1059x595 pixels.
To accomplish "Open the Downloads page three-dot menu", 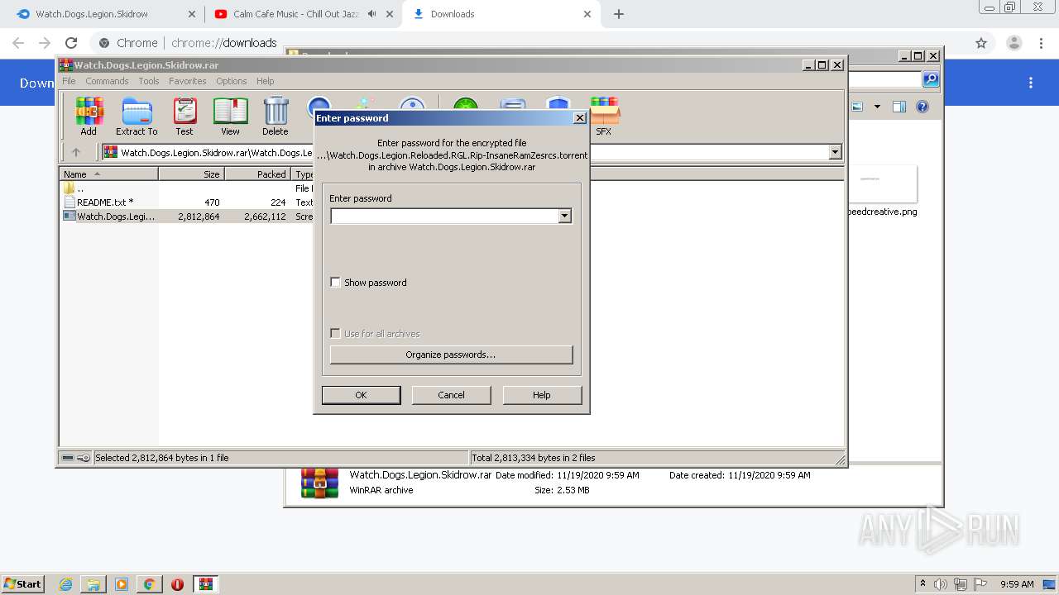I will 1031,83.
